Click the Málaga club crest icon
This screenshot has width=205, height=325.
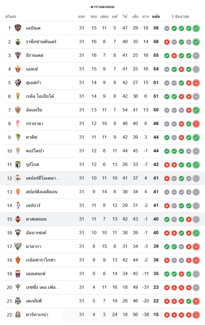tap(18, 246)
